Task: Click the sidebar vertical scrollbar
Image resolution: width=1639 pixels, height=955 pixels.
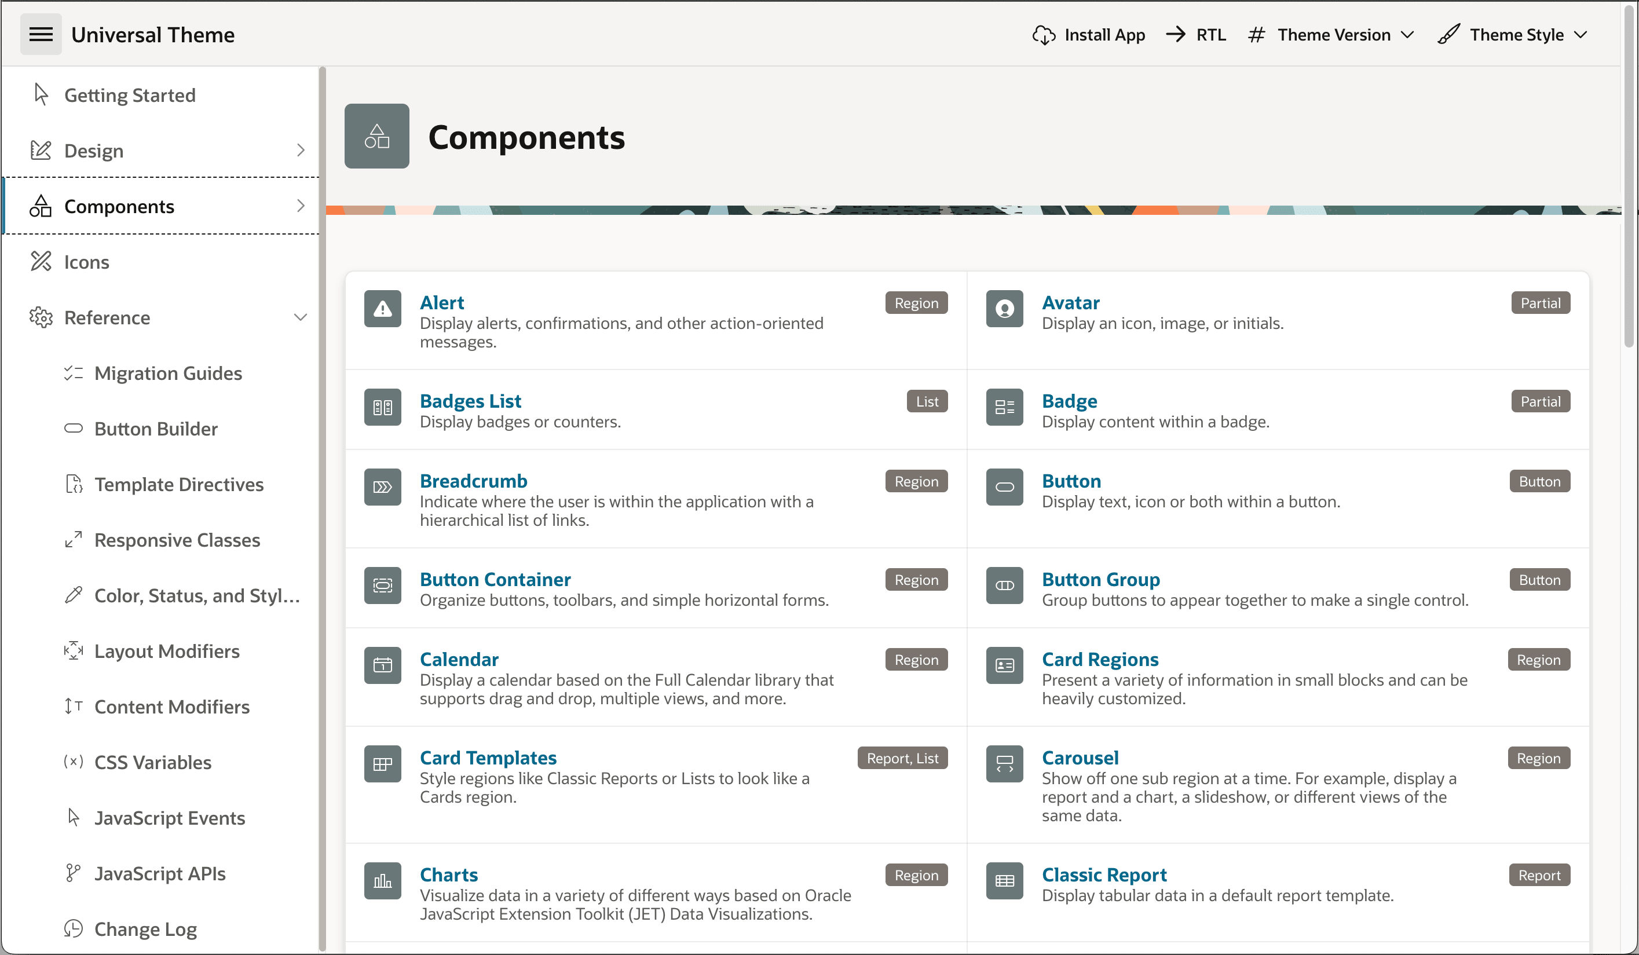Action: coord(322,508)
